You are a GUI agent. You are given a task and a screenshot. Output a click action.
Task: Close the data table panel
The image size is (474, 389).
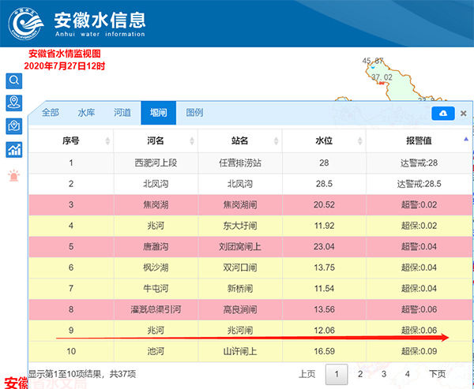tap(463, 114)
